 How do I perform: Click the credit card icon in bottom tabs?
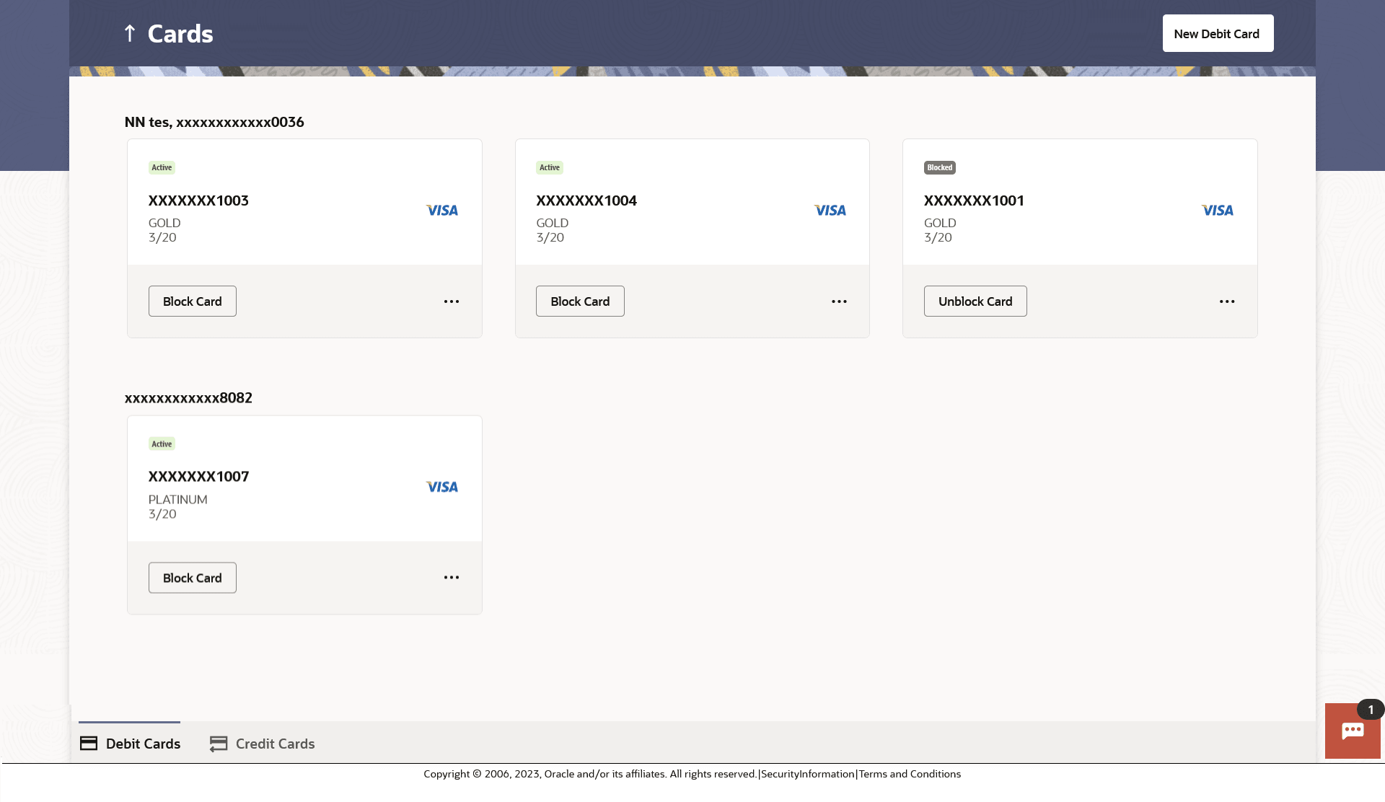(x=219, y=744)
